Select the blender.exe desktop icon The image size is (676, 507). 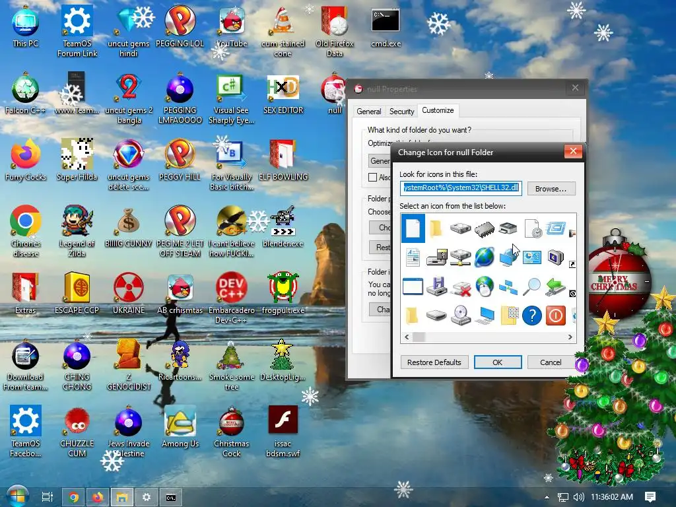[x=283, y=226]
